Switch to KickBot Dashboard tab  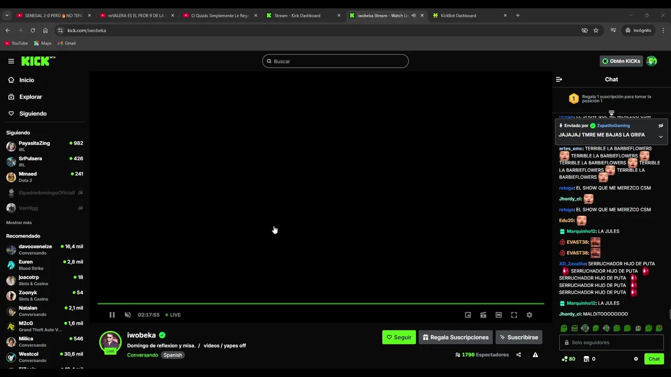[x=469, y=16]
